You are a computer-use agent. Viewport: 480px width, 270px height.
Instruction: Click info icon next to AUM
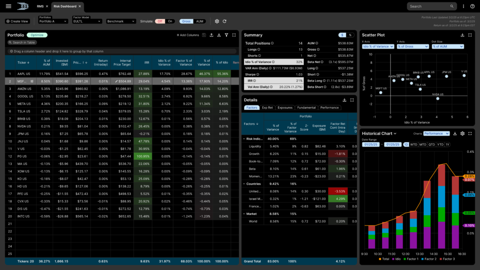click(317, 43)
